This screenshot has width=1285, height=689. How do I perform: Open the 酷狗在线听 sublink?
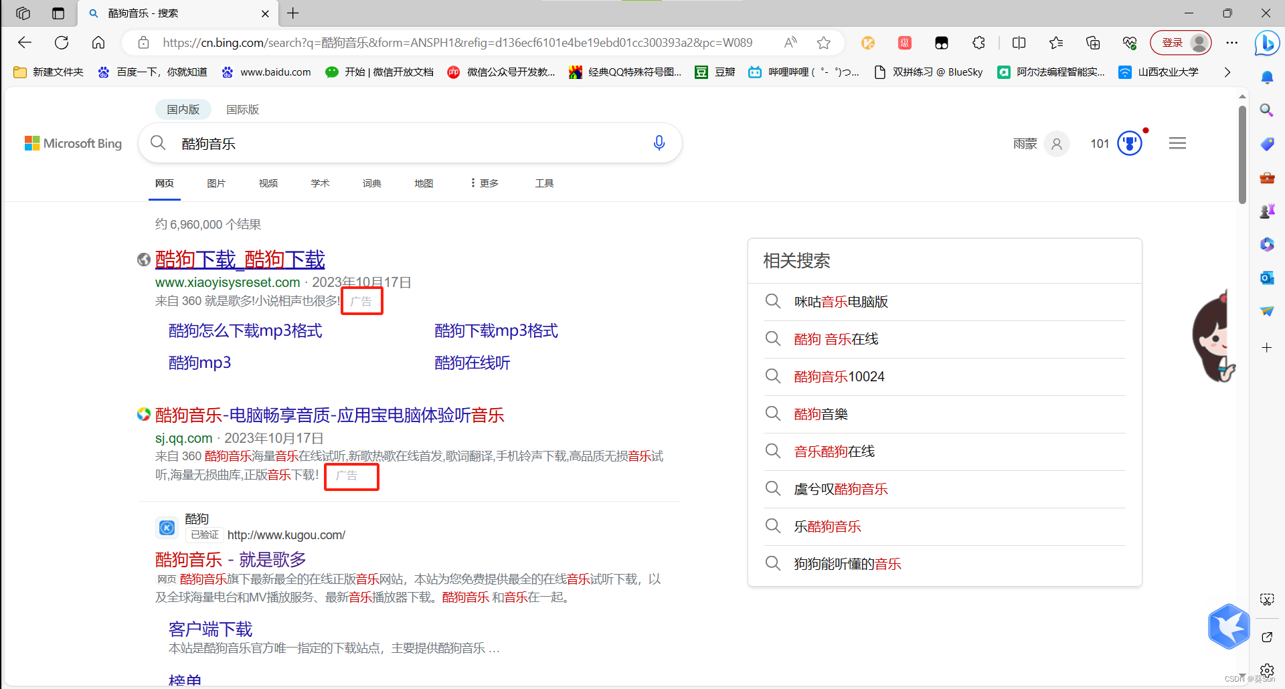tap(473, 363)
